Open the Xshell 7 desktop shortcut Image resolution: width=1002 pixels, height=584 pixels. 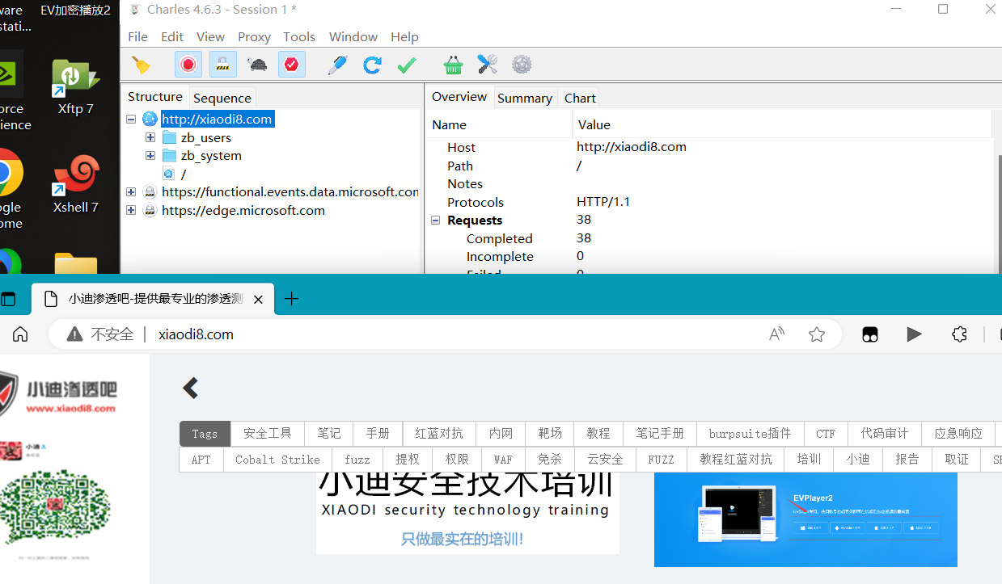pyautogui.click(x=75, y=185)
